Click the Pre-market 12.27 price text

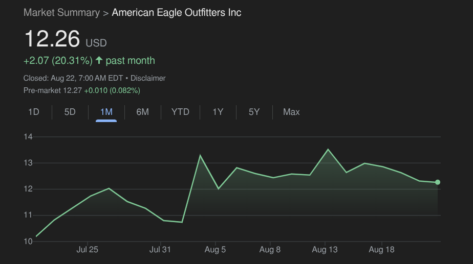click(53, 90)
